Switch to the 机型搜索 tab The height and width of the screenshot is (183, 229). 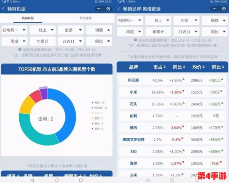[x=86, y=18]
